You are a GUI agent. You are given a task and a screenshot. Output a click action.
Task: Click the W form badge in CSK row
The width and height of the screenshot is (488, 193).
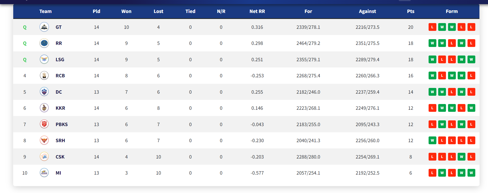pos(462,157)
